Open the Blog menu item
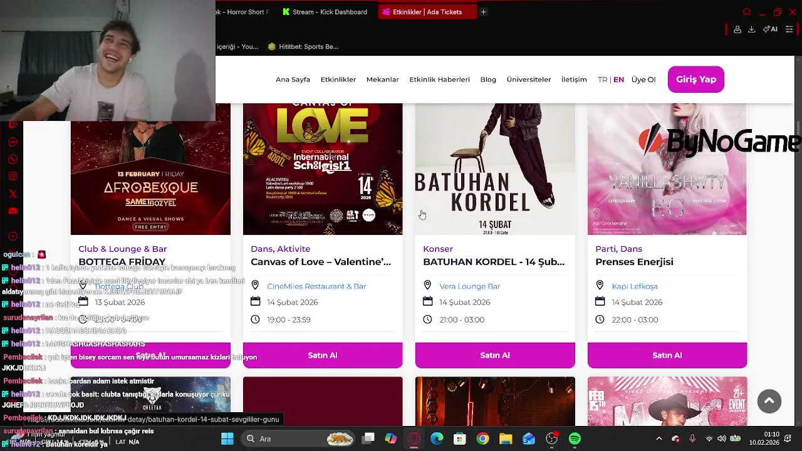Screen dimensions: 802x451 (488, 80)
